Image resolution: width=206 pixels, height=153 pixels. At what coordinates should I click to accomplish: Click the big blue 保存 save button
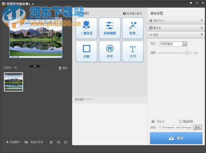(x=176, y=138)
